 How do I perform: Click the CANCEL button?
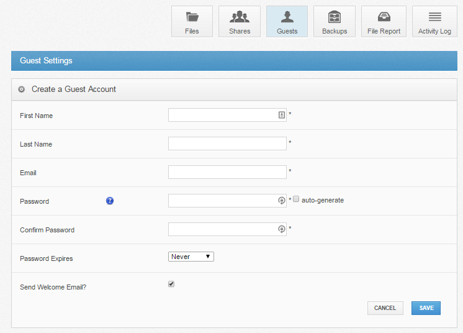click(x=385, y=308)
